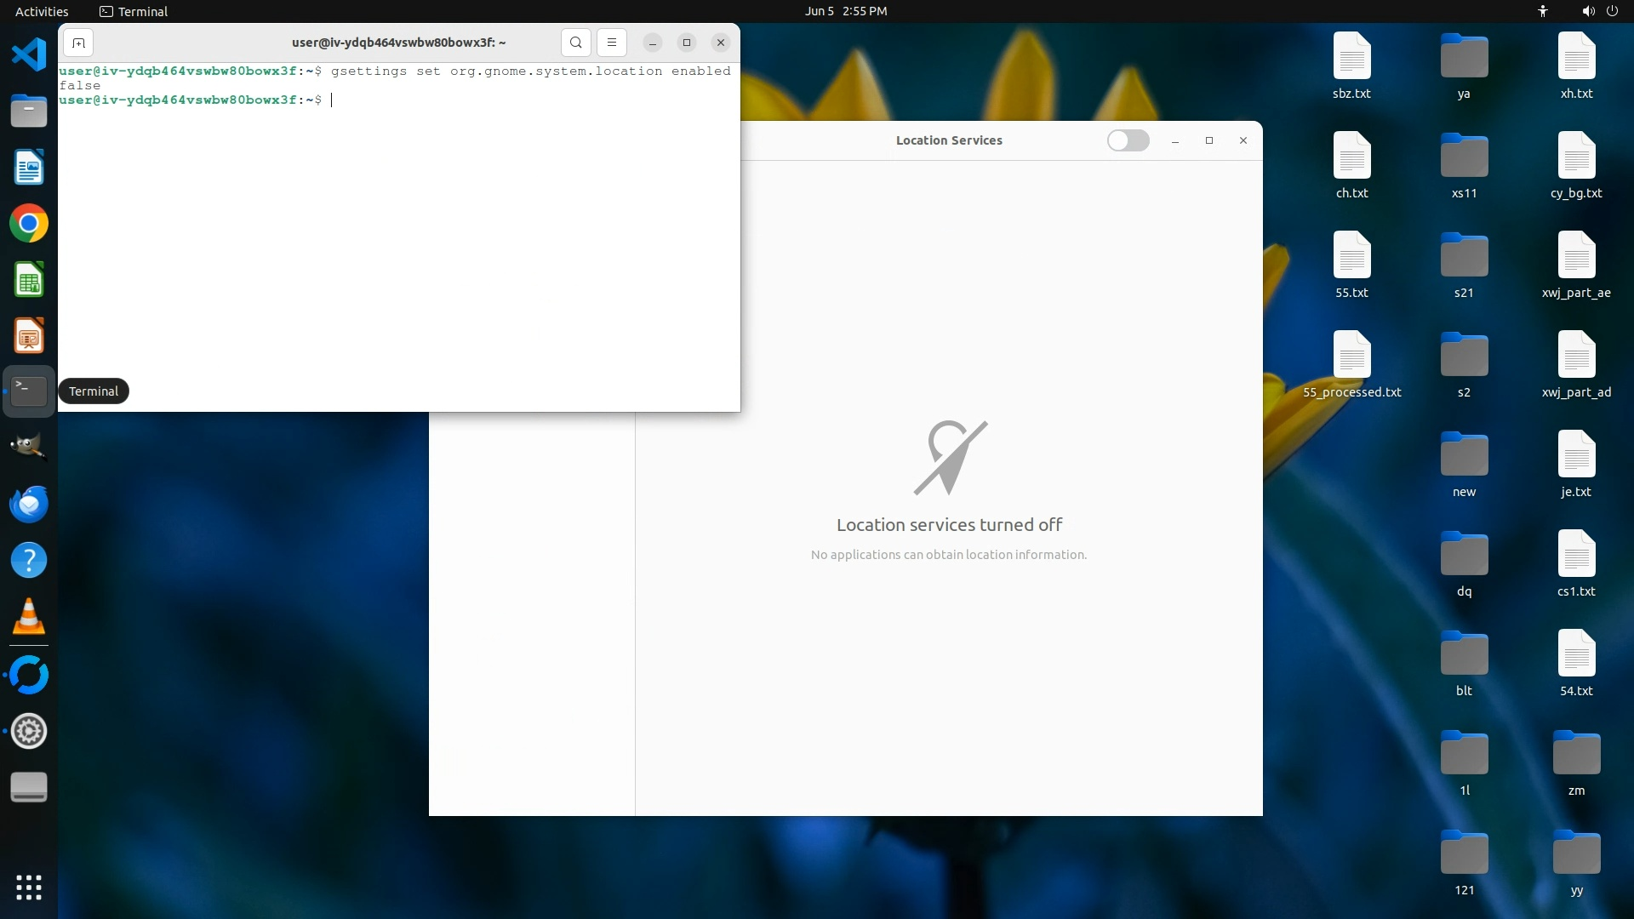Open the GIMP image editor icon
1634x919 pixels.
click(x=29, y=447)
